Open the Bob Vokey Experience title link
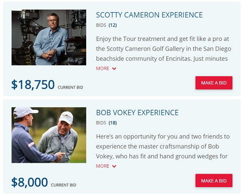This screenshot has width=243, height=196. point(137,113)
